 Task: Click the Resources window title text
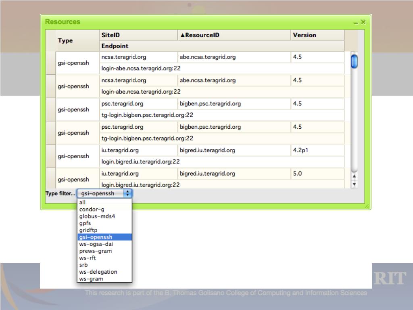pos(63,22)
